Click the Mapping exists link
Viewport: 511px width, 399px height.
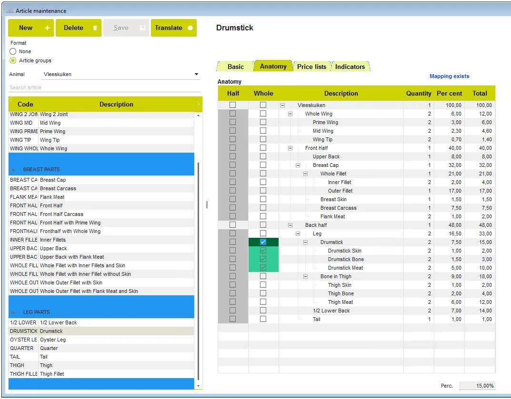pos(449,76)
